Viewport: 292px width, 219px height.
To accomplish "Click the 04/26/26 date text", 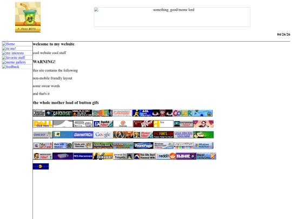I will click(x=283, y=34).
